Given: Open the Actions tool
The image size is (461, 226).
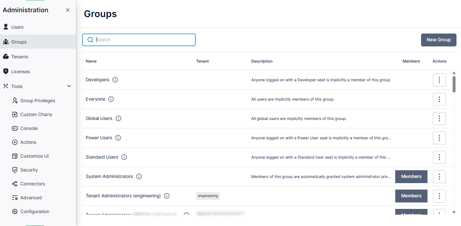Looking at the screenshot, I should 27,142.
